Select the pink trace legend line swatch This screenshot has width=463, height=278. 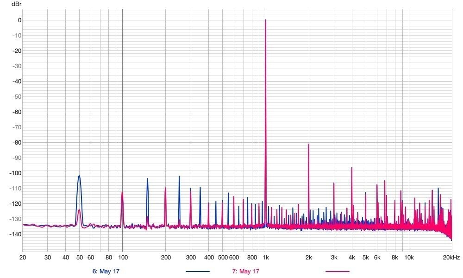tap(337, 272)
